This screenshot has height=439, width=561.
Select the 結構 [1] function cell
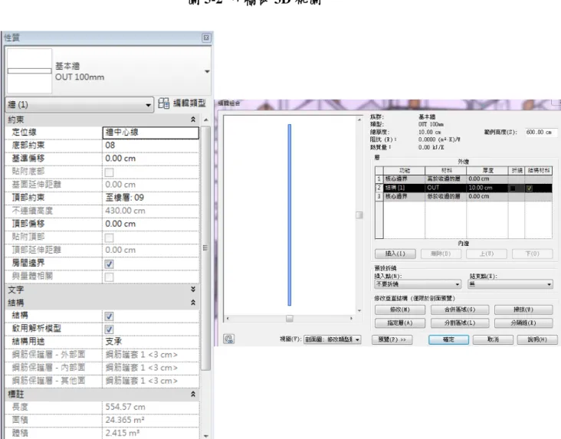(x=405, y=188)
